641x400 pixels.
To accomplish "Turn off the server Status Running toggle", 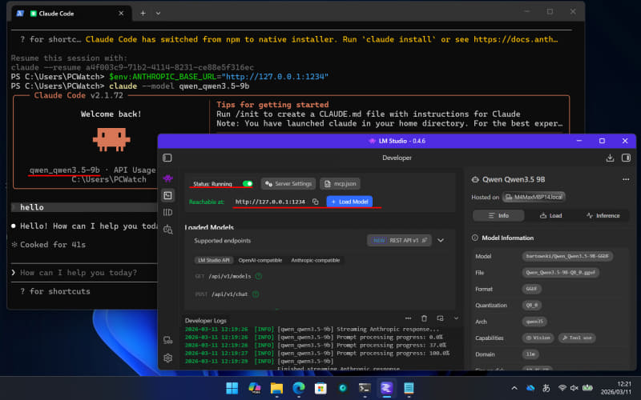I will (248, 184).
